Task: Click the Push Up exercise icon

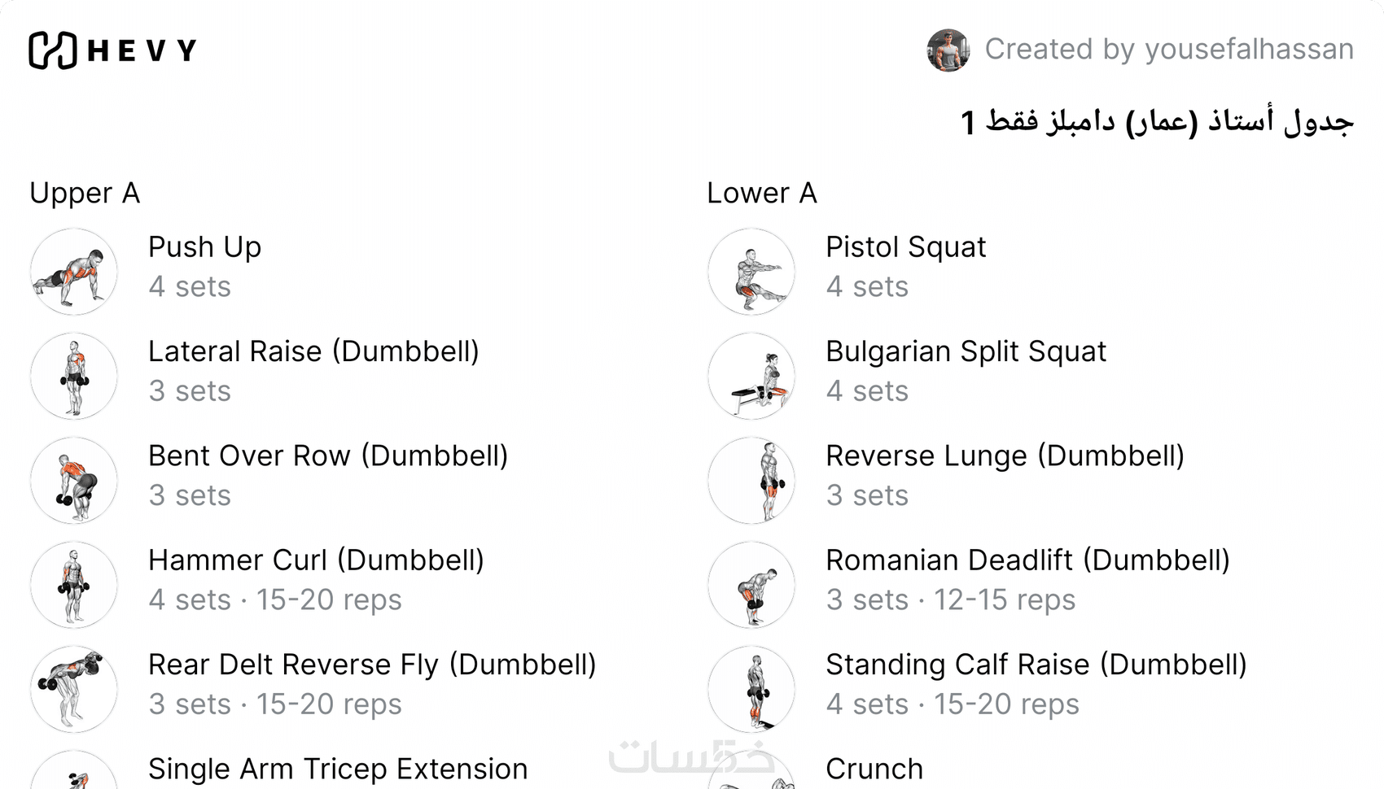Action: [x=74, y=272]
